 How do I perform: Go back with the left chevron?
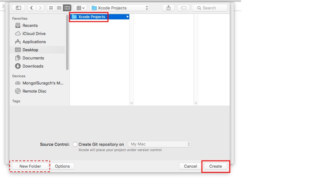32,8
